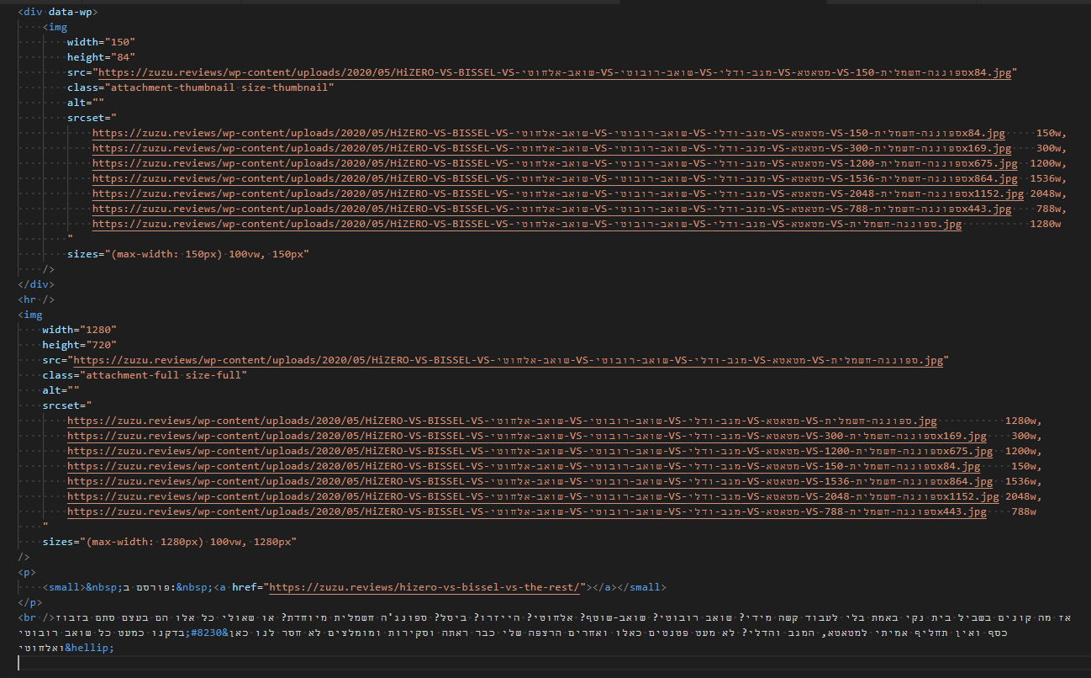The image size is (1091, 678).
Task: Open the src attribute URL of the full-size img
Action: [509, 361]
